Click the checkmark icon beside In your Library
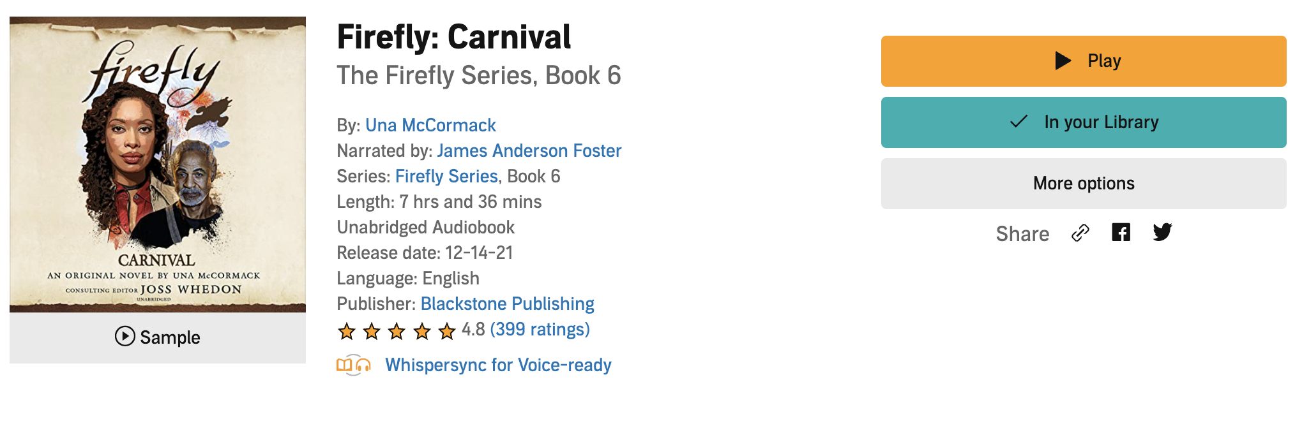1295x426 pixels. tap(1019, 122)
